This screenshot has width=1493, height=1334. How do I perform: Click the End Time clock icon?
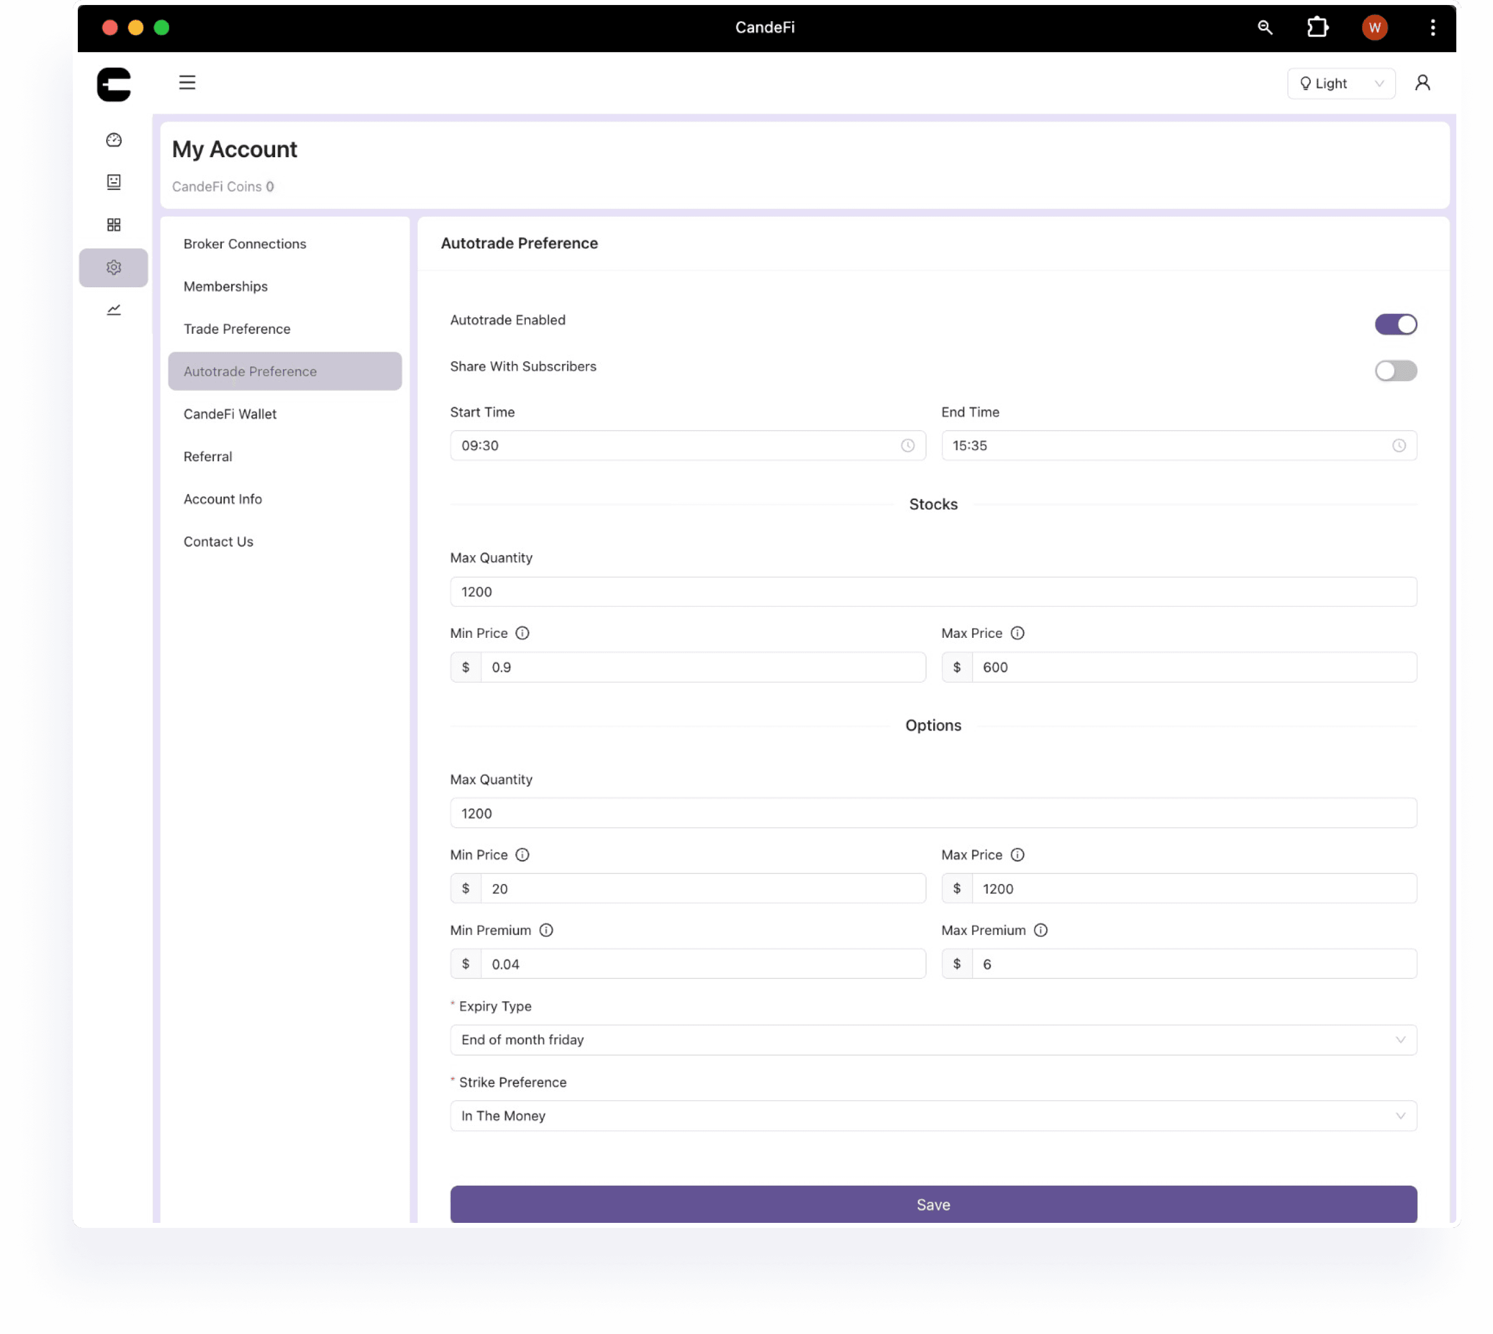point(1399,446)
